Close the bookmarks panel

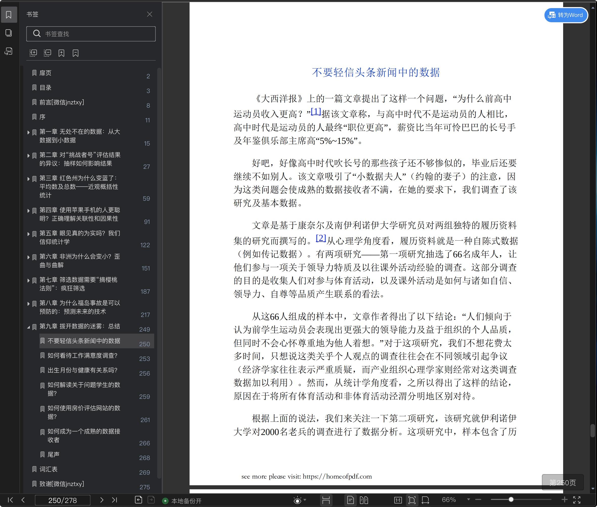(149, 14)
